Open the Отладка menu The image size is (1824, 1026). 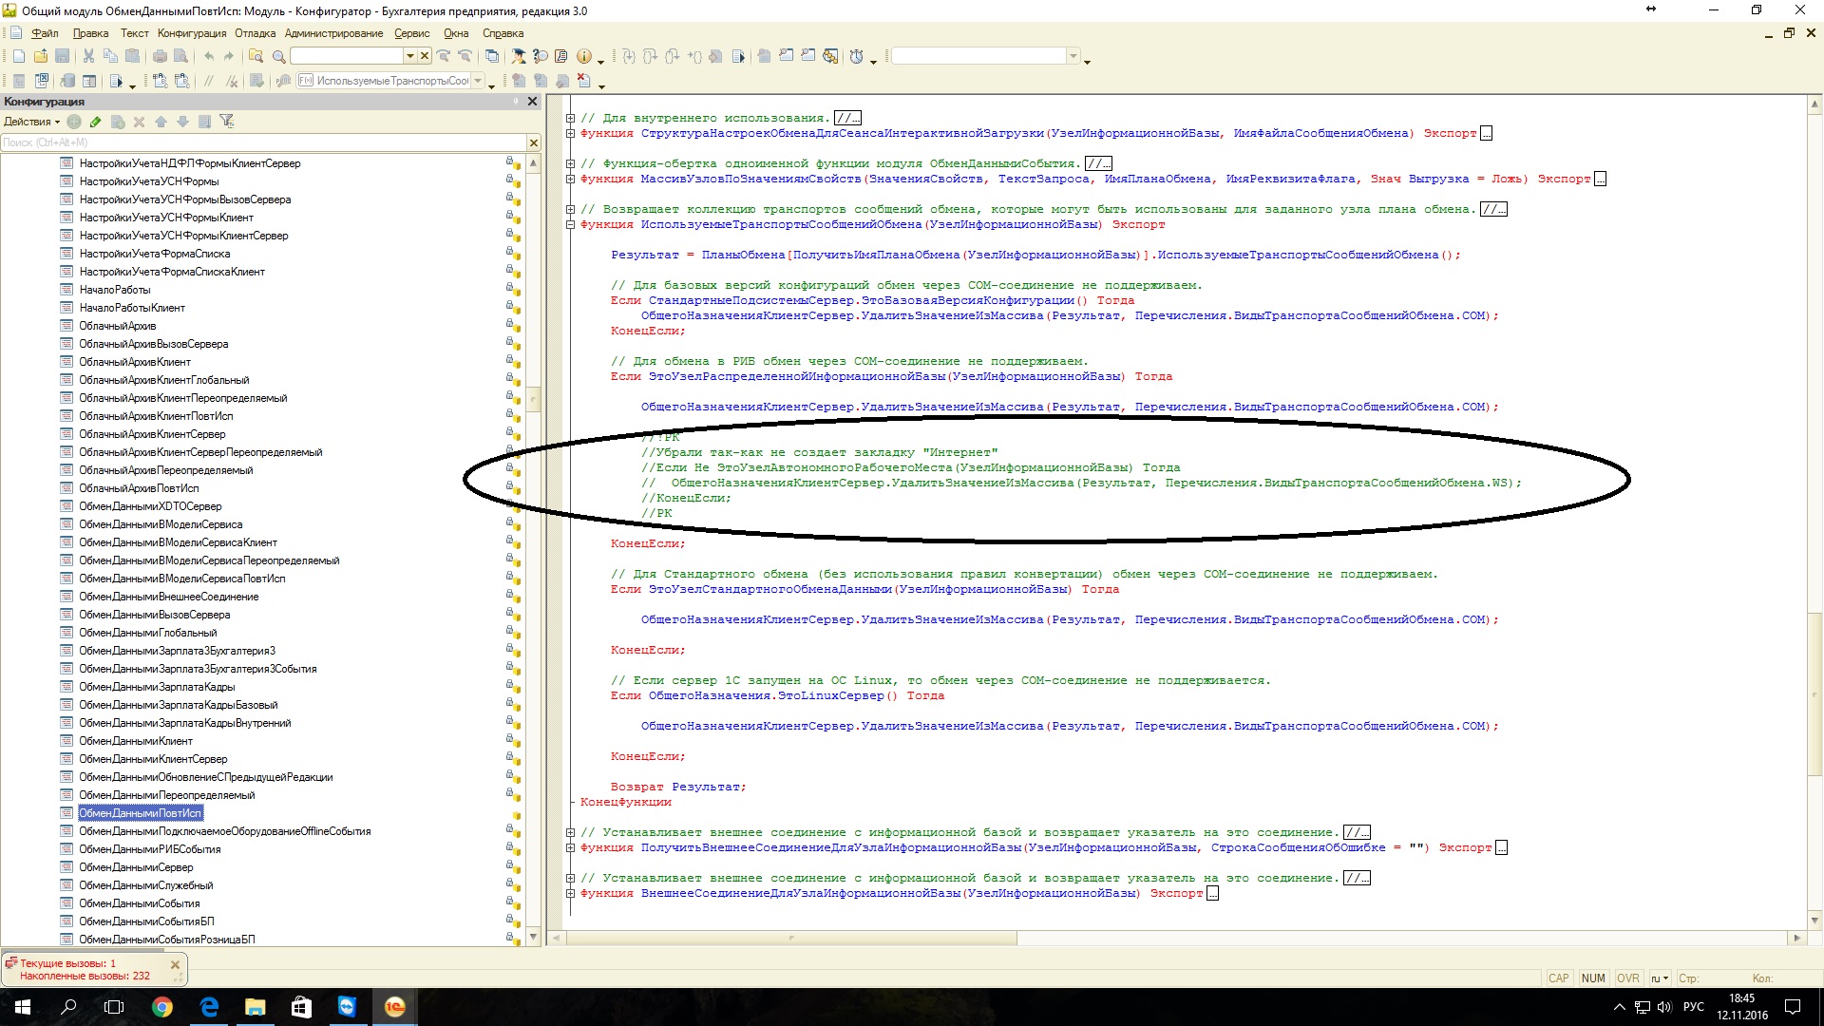coord(255,33)
